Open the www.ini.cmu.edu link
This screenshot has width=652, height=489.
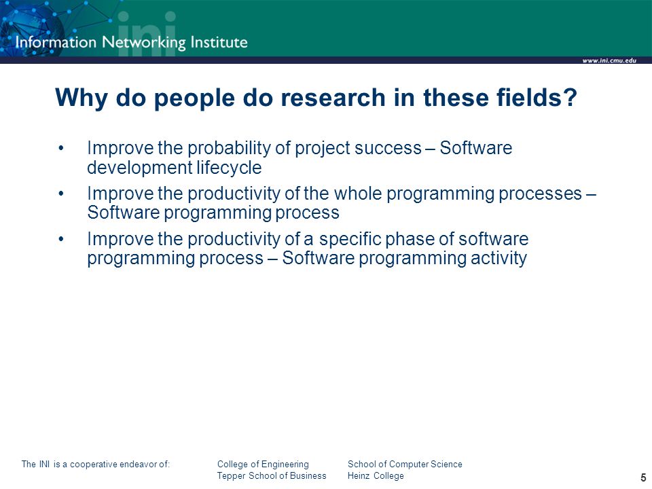(609, 60)
